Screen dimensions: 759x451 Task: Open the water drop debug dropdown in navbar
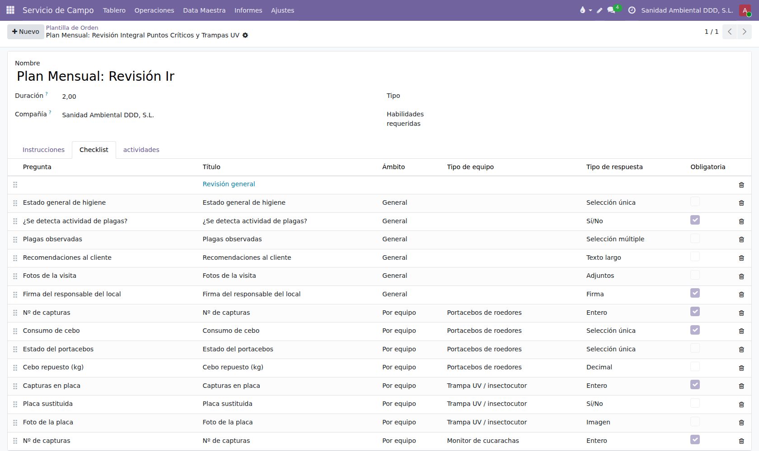[x=586, y=10]
